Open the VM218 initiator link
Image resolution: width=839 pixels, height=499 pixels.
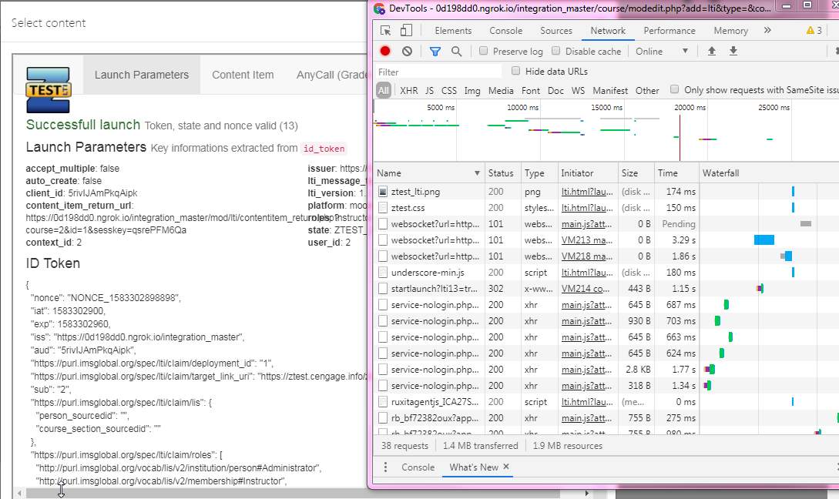(x=587, y=256)
